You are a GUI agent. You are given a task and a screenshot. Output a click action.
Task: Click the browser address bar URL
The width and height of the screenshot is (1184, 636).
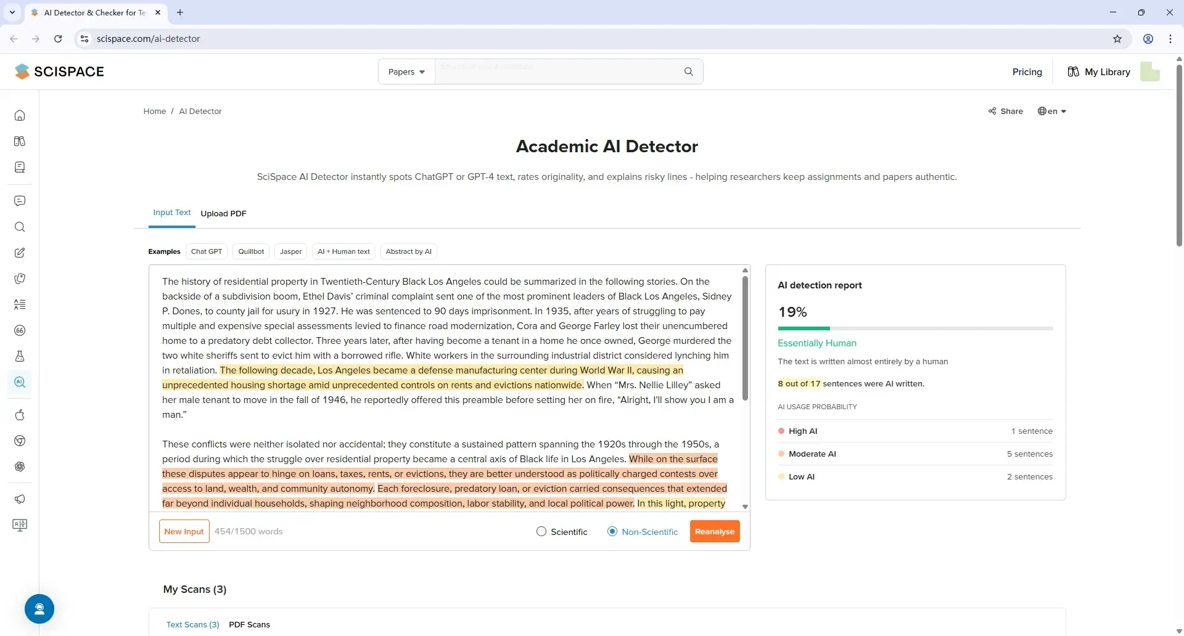point(148,39)
